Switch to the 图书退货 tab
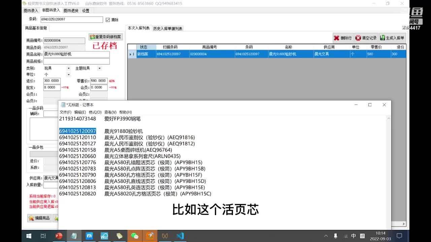The image size is (431, 242). pyautogui.click(x=71, y=11)
